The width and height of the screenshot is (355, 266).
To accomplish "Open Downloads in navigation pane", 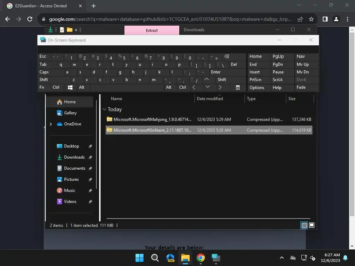I will coord(74,157).
